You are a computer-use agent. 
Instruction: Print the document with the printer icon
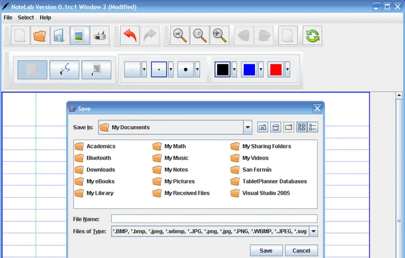click(100, 35)
